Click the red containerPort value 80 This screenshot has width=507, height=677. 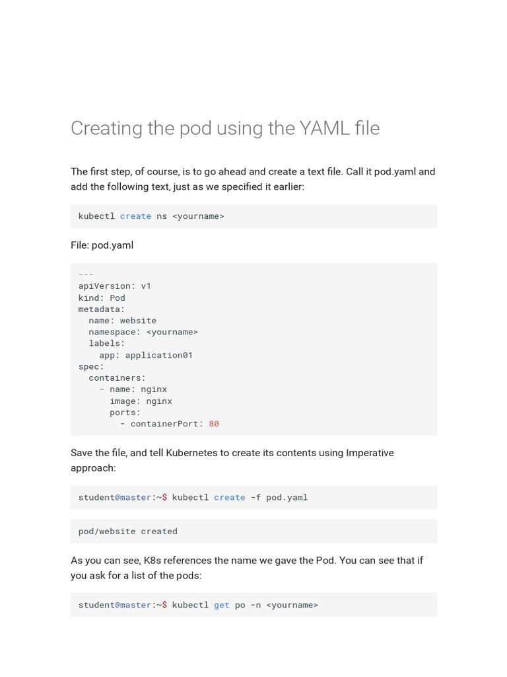[x=214, y=424]
